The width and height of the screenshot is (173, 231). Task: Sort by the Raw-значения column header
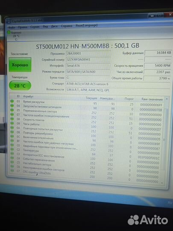(x=152, y=99)
